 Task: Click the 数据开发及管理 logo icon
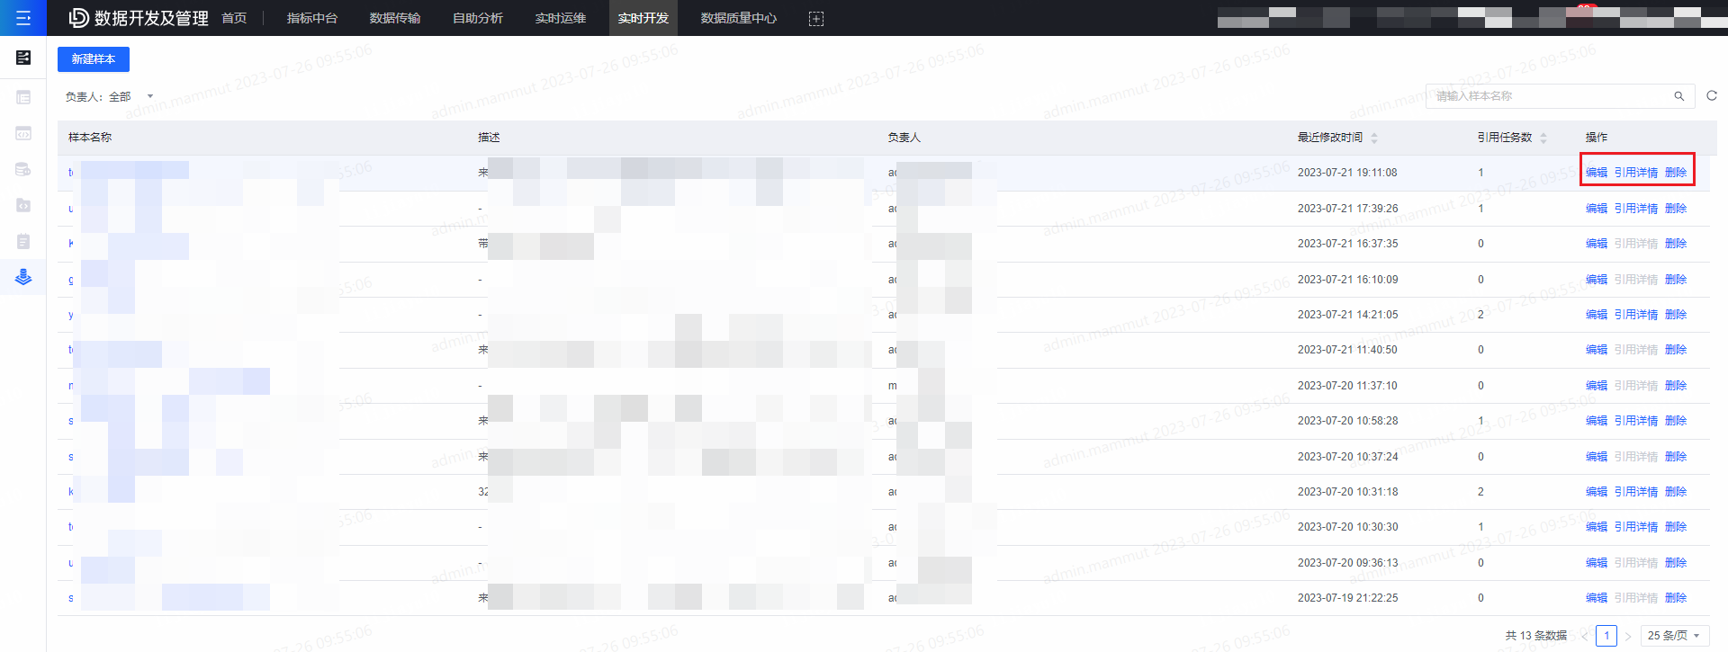coord(78,18)
